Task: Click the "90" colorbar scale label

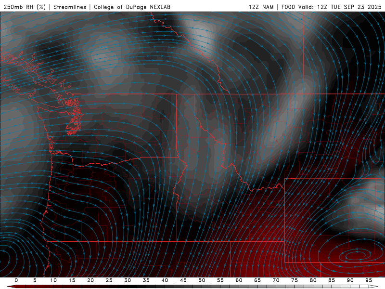Action: pyautogui.click(x=350, y=280)
